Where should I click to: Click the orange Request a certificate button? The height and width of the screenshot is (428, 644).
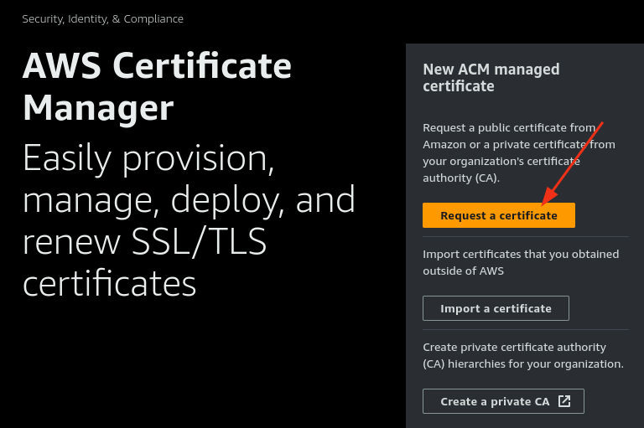498,215
